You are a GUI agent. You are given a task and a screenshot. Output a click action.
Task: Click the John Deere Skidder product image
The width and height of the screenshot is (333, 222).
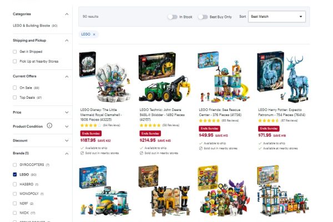(x=165, y=77)
